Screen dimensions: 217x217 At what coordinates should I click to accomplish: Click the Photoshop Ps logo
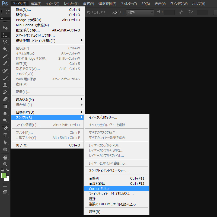point(5,4)
